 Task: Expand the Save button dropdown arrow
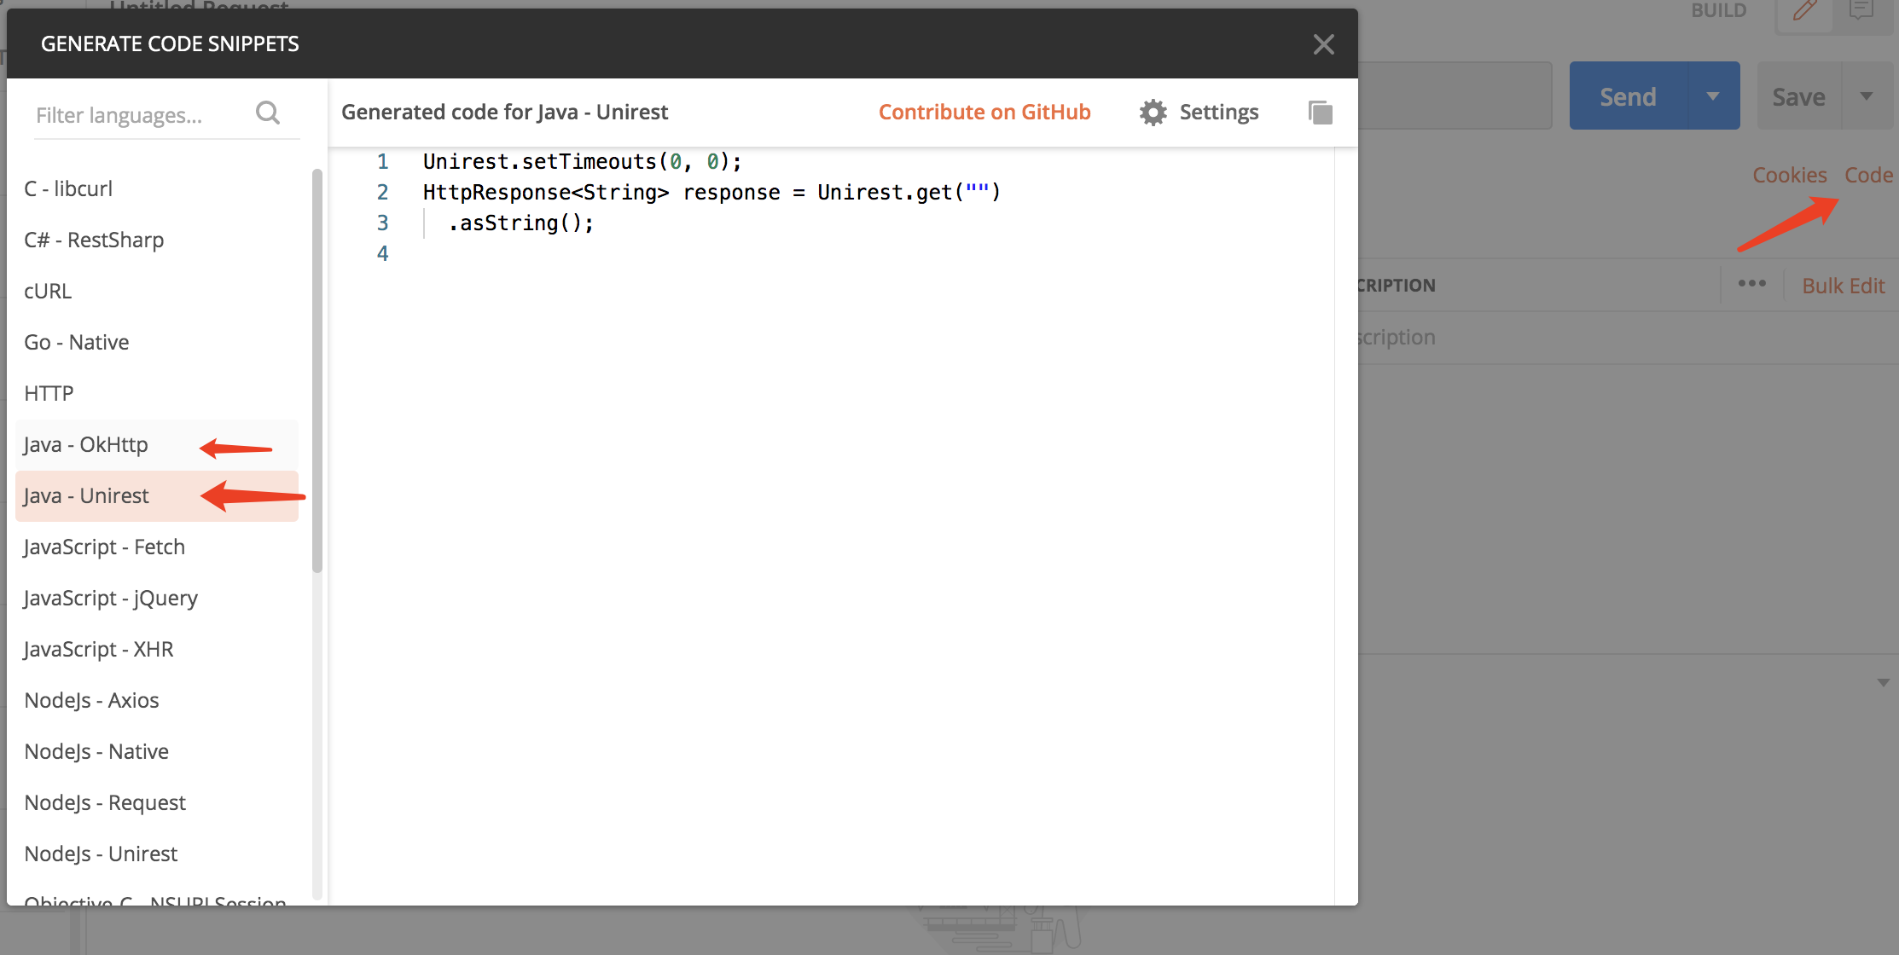[1867, 96]
